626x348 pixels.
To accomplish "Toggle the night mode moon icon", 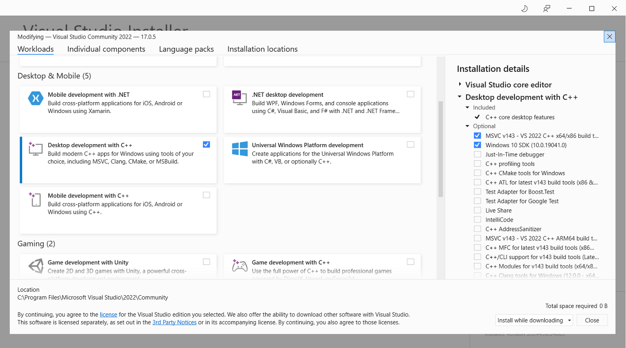I will (x=524, y=8).
